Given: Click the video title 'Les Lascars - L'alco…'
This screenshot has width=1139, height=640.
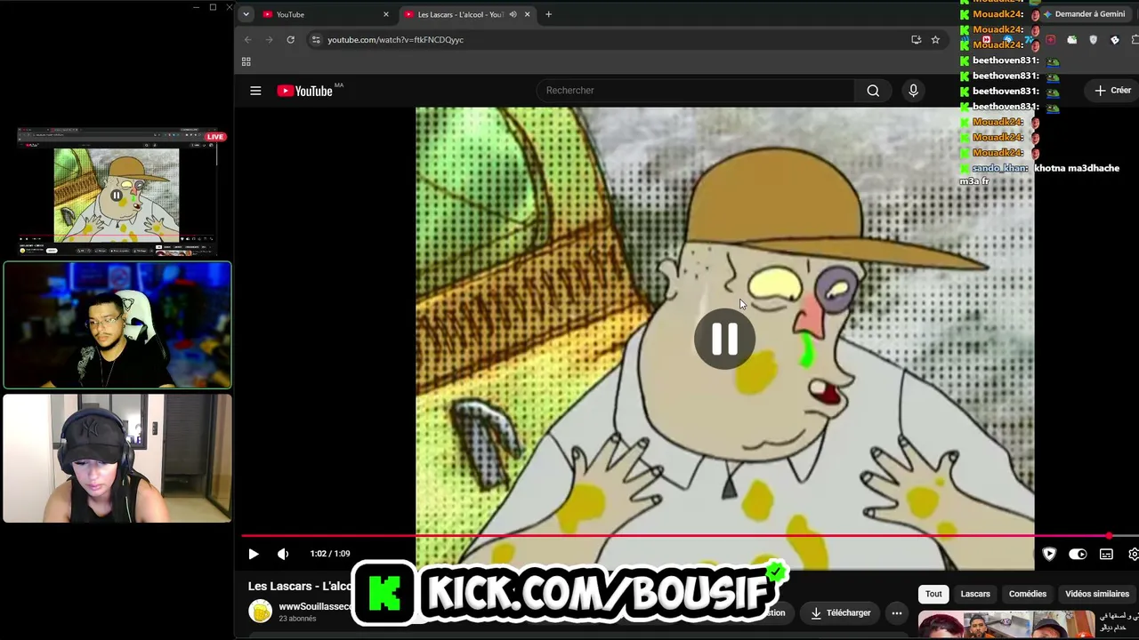Looking at the screenshot, I should point(300,587).
